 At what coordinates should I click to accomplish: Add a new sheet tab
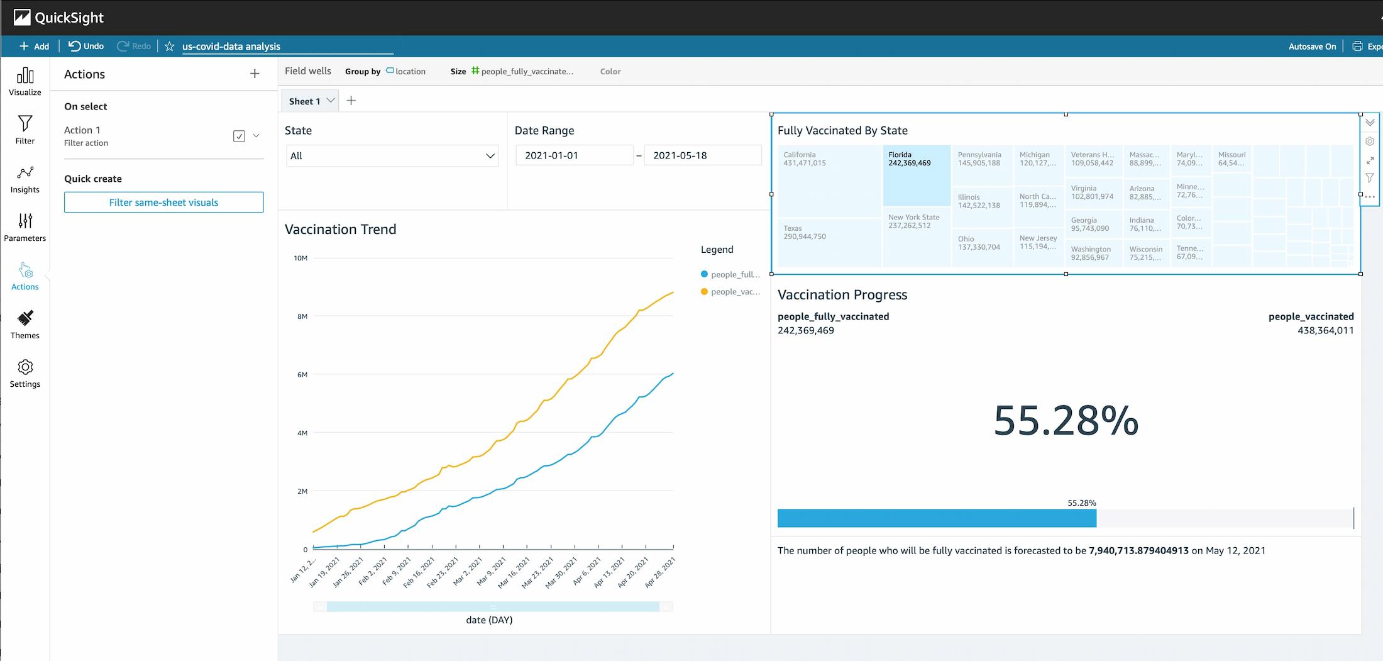click(x=351, y=101)
